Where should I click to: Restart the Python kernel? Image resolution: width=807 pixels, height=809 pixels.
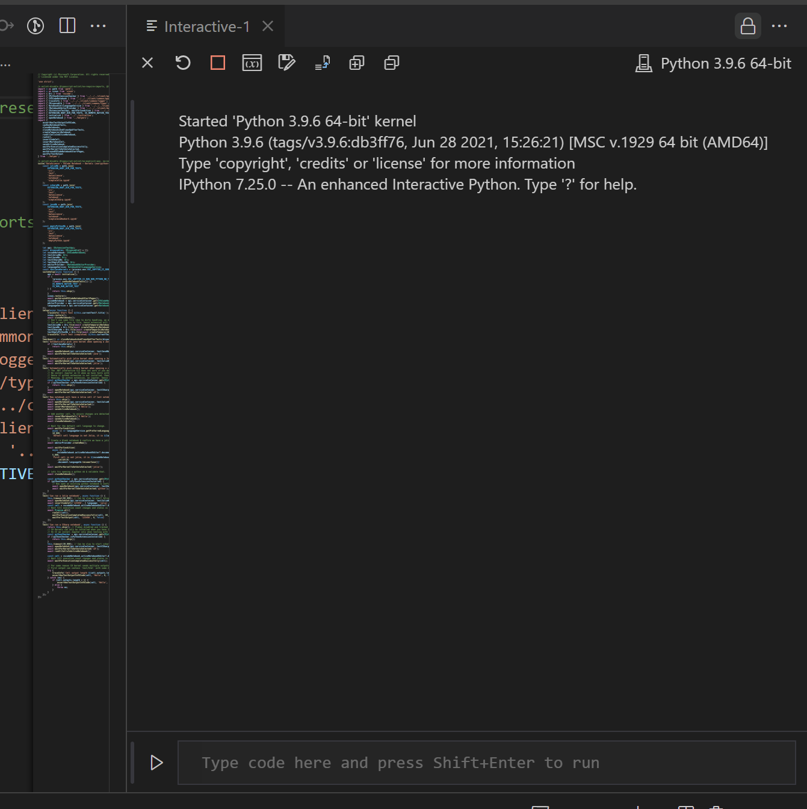[x=183, y=63]
